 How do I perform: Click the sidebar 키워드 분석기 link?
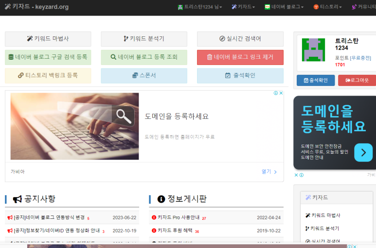click(x=322, y=229)
